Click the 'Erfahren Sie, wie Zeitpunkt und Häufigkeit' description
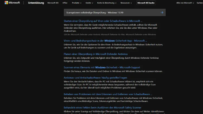The height and width of the screenshot is (114, 203). (111, 59)
